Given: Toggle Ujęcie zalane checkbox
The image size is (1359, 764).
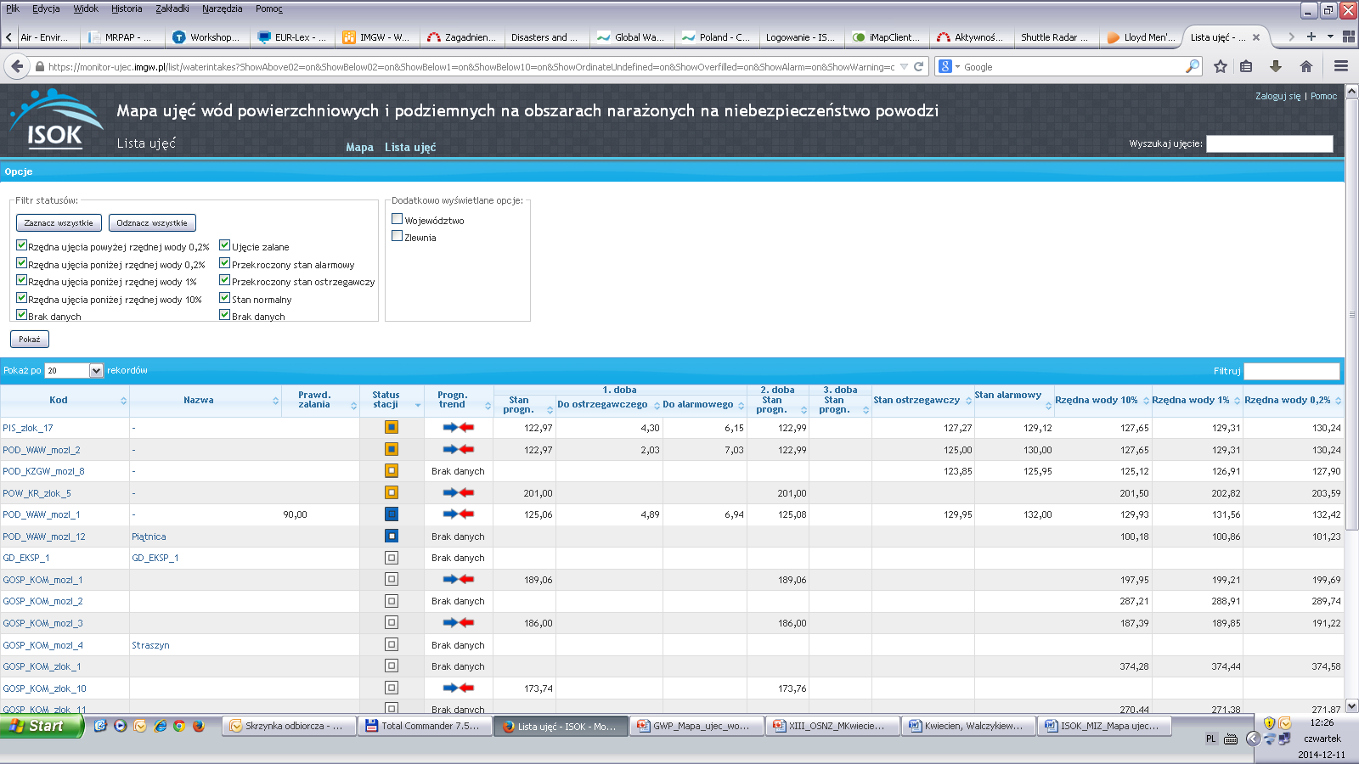Looking at the screenshot, I should (225, 244).
